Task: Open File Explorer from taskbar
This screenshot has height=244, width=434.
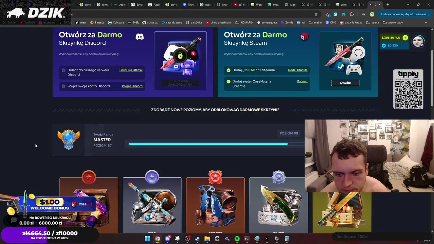Action: coord(207,239)
